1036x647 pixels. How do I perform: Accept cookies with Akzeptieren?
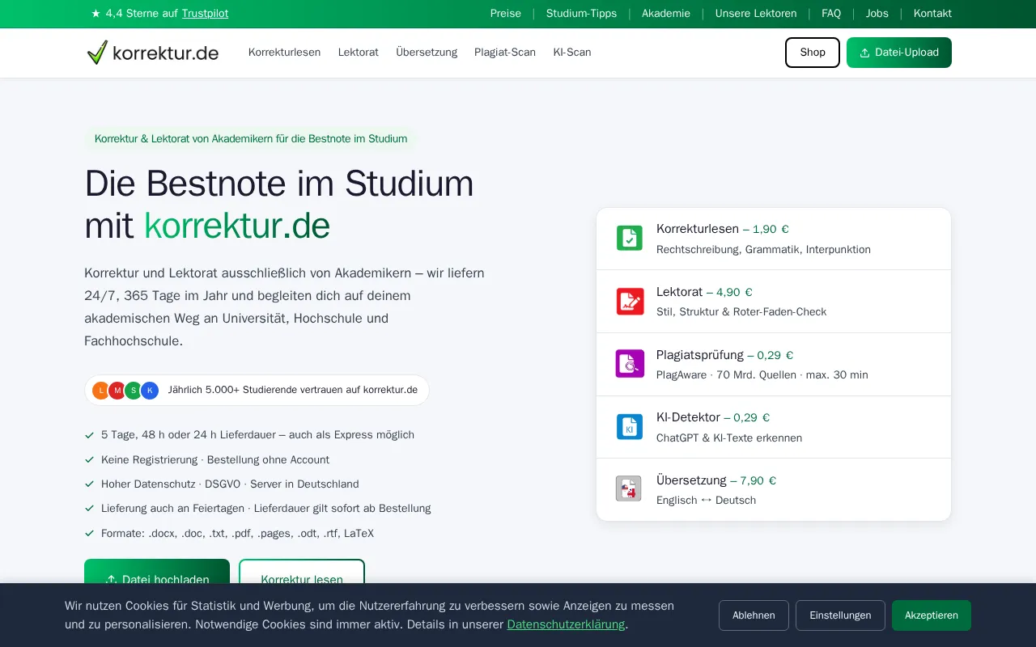tap(932, 615)
